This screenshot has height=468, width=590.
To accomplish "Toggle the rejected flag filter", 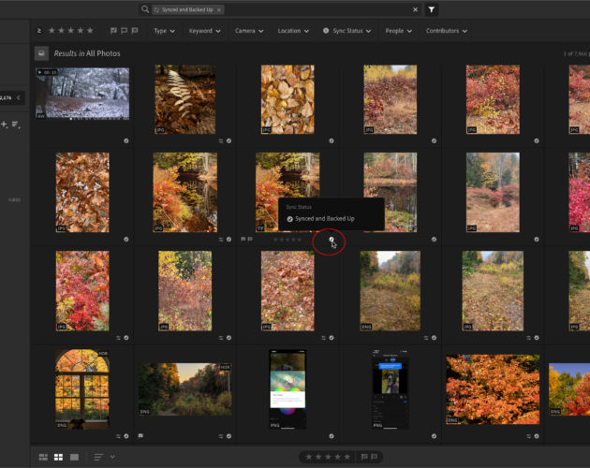I will (x=135, y=31).
